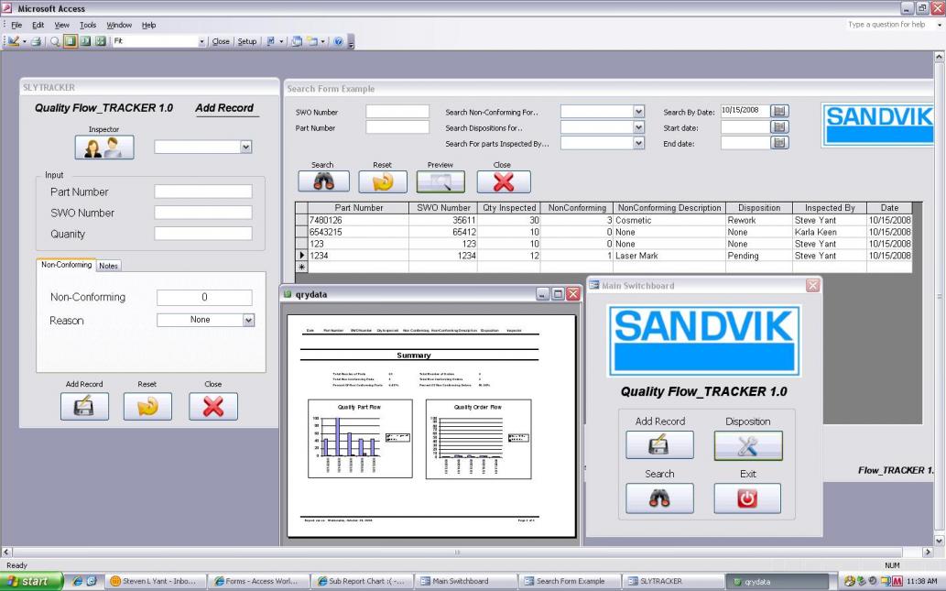Click the Disposition column header

click(759, 208)
